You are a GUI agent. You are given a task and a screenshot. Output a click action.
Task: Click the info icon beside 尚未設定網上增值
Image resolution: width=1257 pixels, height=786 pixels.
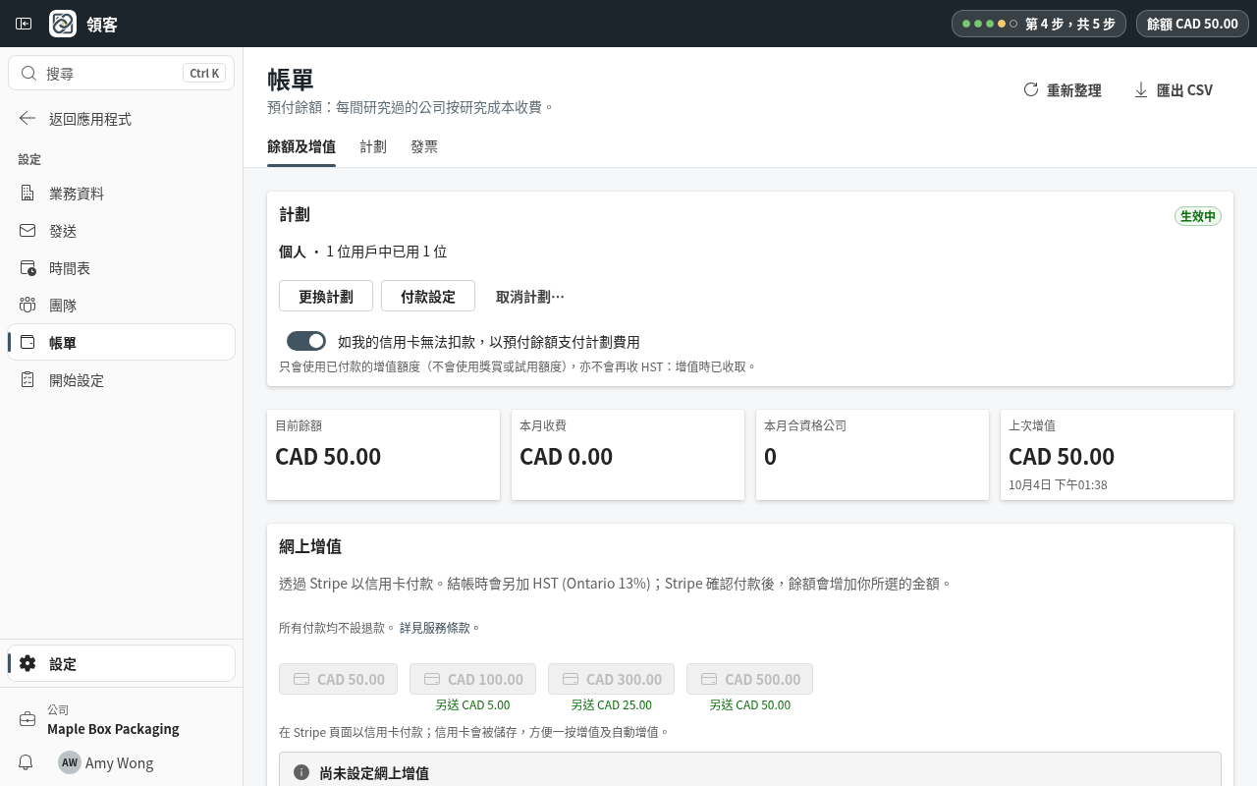pos(301,773)
